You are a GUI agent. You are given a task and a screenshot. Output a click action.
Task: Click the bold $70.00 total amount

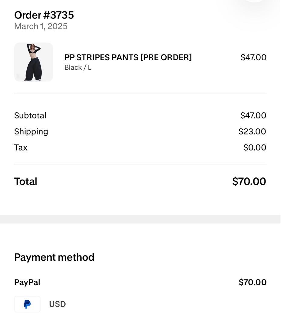tap(249, 181)
